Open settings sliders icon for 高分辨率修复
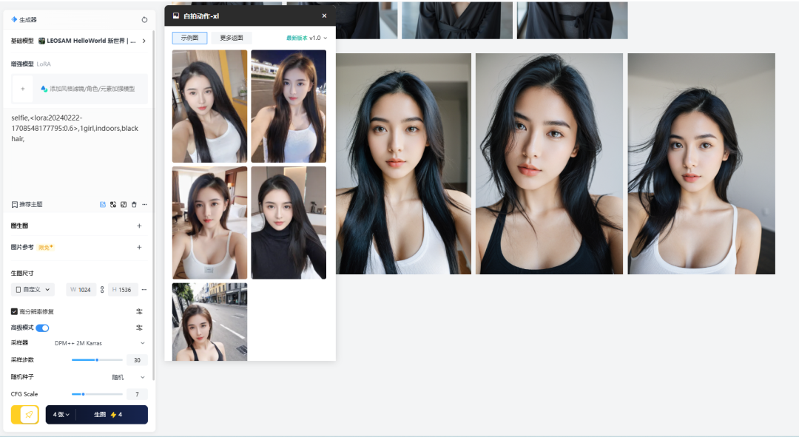The height and width of the screenshot is (437, 799). (139, 311)
